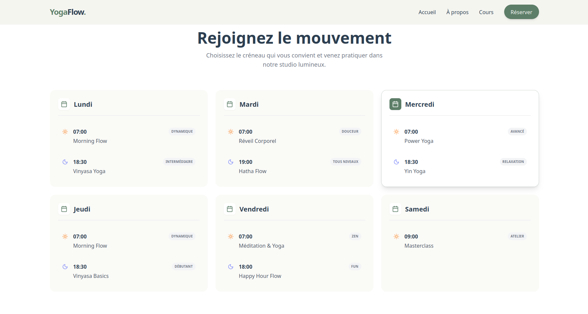Click the sun icon for Saturday Masterclass
Screen dimensions: 588x314
[396, 237]
